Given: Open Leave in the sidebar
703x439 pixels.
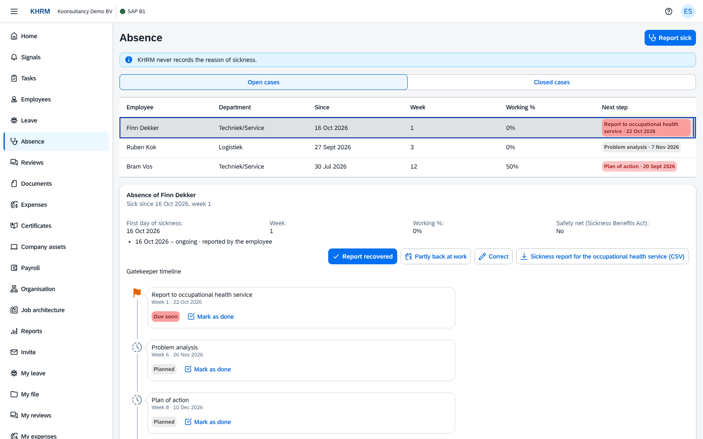Looking at the screenshot, I should point(56,120).
